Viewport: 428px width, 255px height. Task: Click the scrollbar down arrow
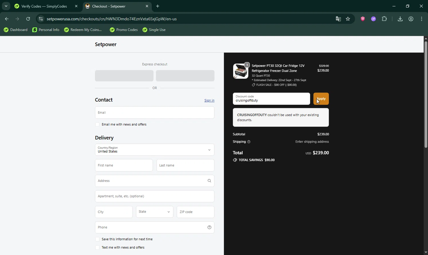pyautogui.click(x=426, y=252)
